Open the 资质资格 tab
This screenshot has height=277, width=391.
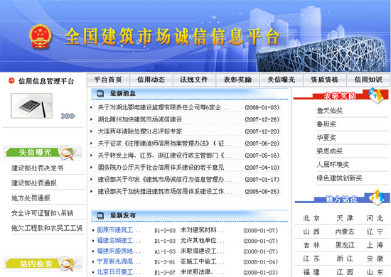tap(324, 80)
